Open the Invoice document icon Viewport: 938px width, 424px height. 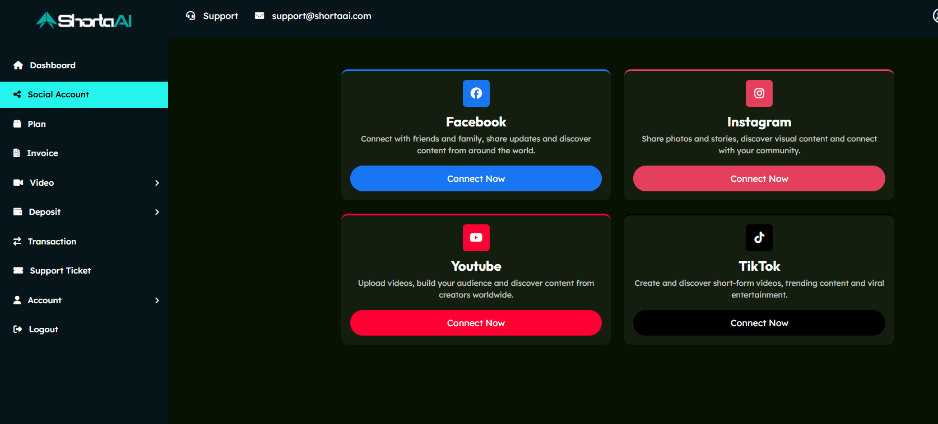coord(17,153)
